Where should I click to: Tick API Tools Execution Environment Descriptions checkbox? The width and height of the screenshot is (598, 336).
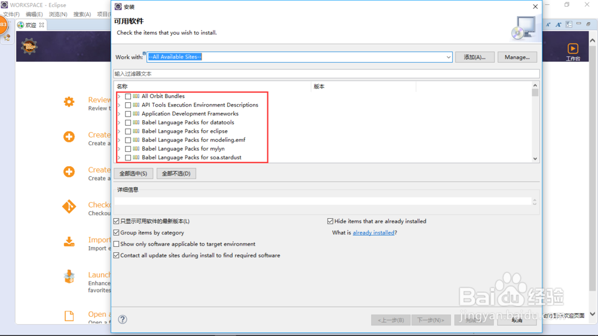pyautogui.click(x=128, y=105)
